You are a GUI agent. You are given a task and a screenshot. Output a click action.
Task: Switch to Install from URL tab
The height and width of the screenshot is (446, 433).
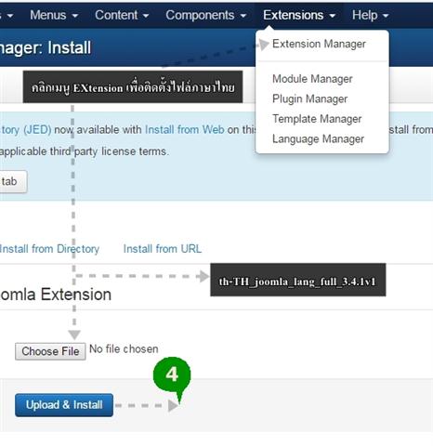point(163,249)
